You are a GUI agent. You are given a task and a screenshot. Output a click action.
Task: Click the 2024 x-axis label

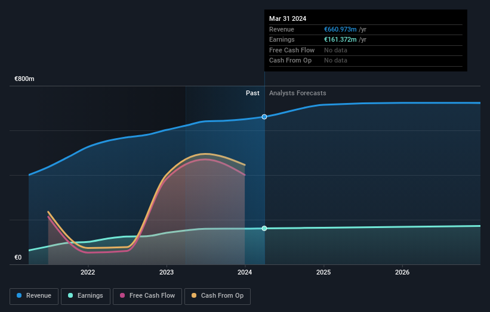(x=245, y=273)
